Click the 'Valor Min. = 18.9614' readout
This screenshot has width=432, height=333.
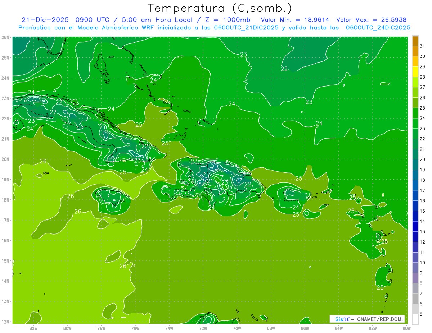click(295, 20)
